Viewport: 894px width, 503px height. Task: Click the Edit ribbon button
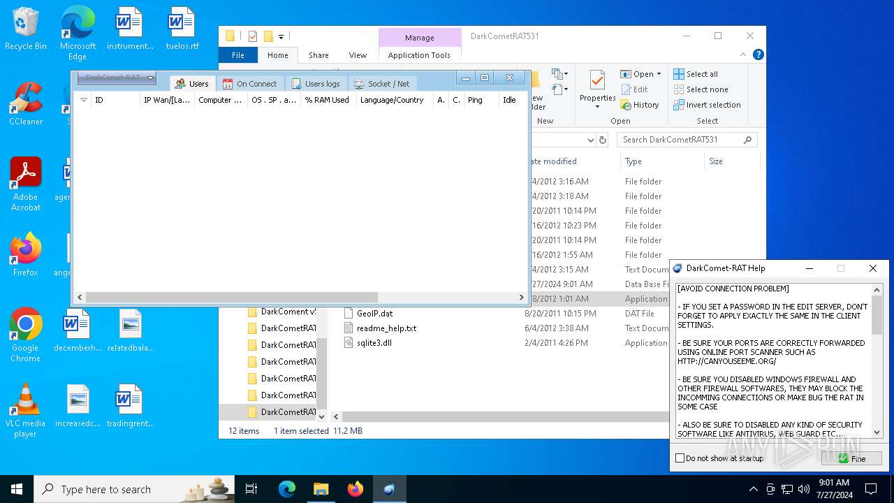tap(634, 89)
